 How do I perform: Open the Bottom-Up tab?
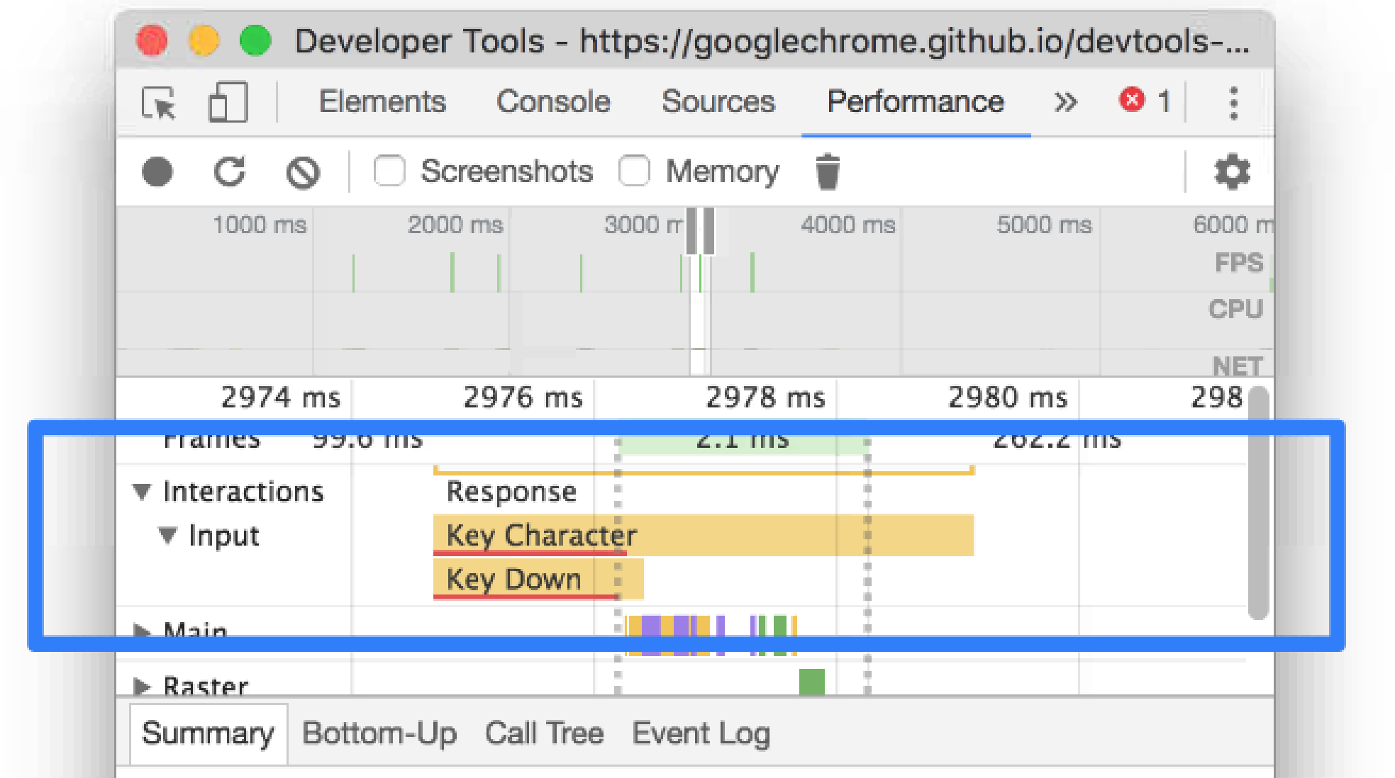(x=379, y=733)
